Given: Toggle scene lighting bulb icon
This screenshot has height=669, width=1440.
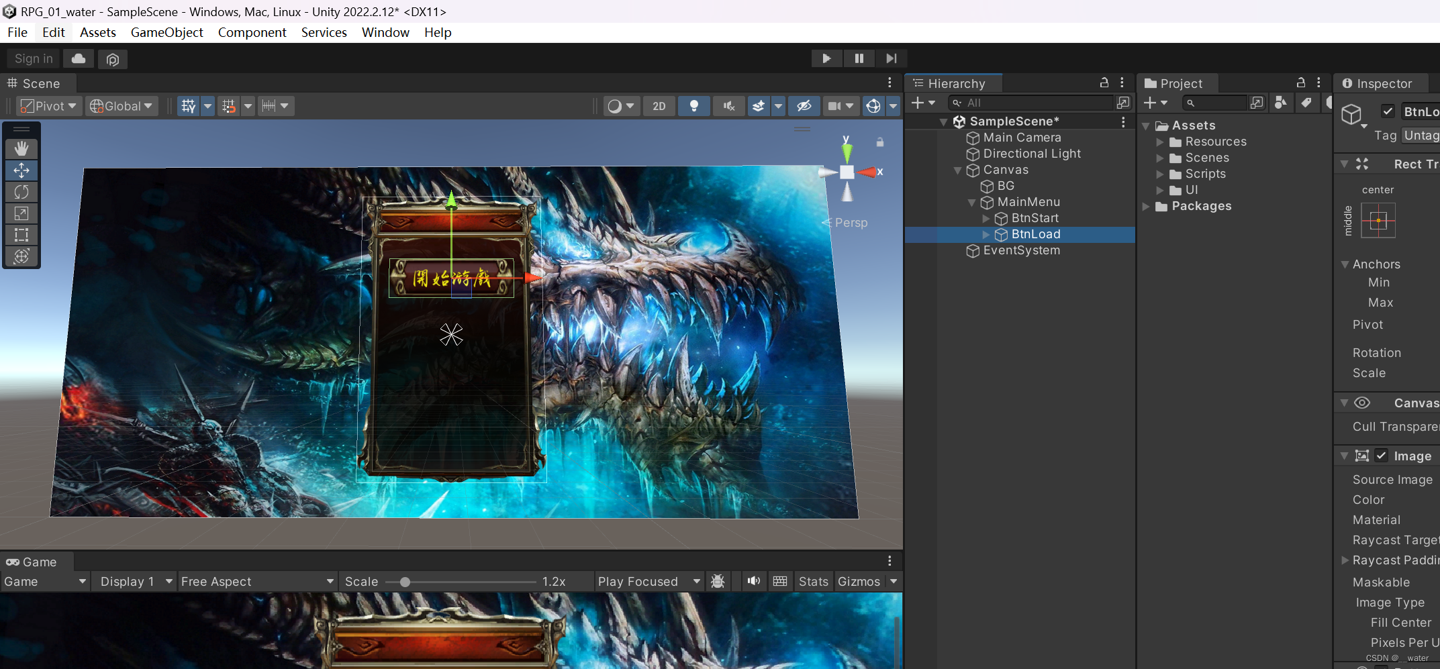Looking at the screenshot, I should 694,106.
